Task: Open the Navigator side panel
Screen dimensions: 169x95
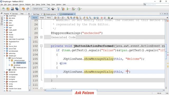Action: [2, 21]
